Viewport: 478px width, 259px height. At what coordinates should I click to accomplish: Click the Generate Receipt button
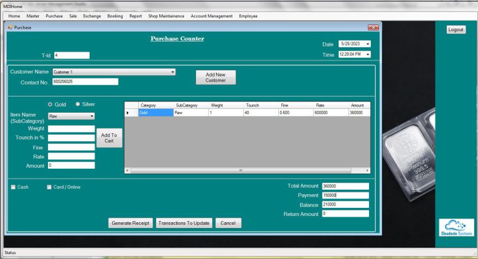click(x=130, y=223)
